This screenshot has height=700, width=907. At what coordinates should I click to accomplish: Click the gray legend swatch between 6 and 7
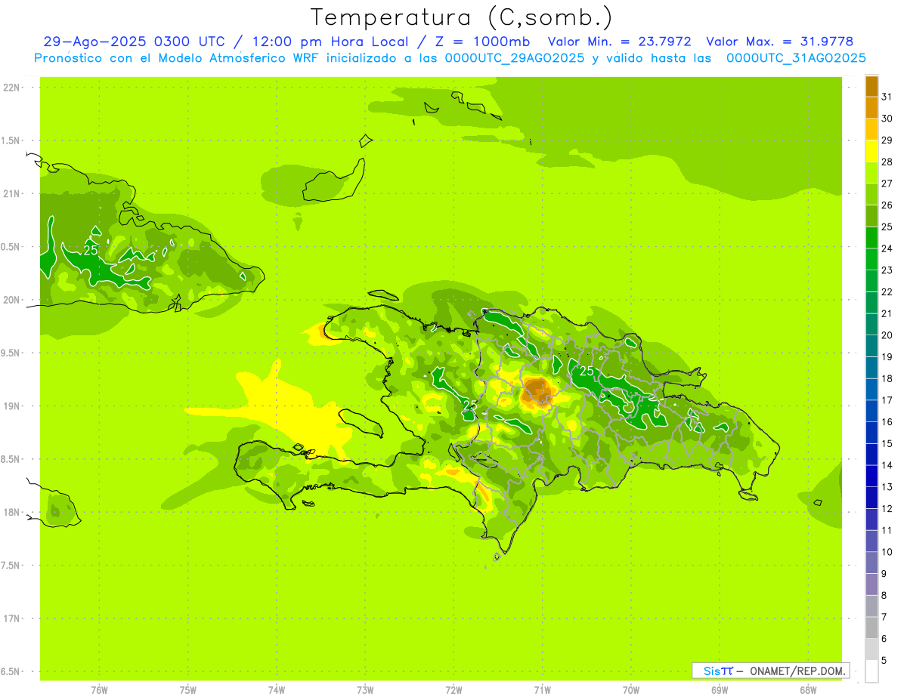[x=871, y=628]
